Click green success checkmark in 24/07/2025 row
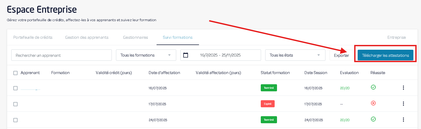The image size is (421, 129). [x=373, y=119]
